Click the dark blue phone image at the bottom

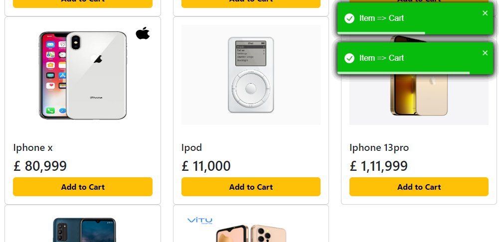84,230
